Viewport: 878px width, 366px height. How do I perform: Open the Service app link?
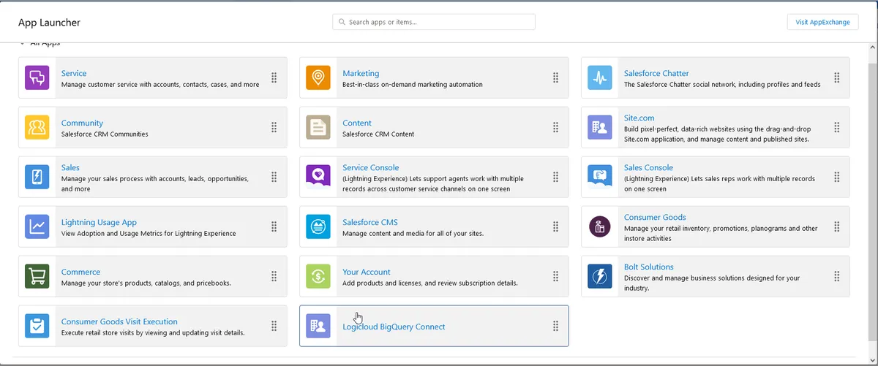pos(74,73)
